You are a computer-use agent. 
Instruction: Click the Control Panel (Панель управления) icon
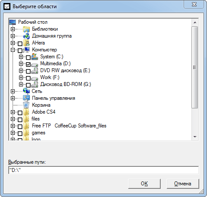26,98
